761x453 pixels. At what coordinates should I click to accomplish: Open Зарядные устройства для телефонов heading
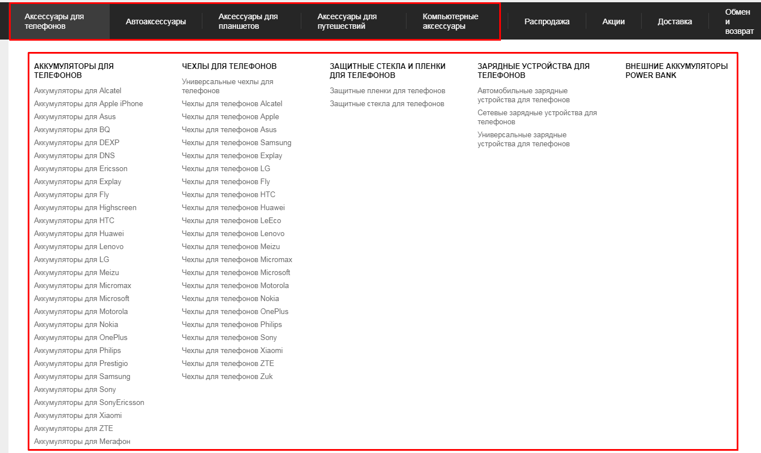(534, 71)
